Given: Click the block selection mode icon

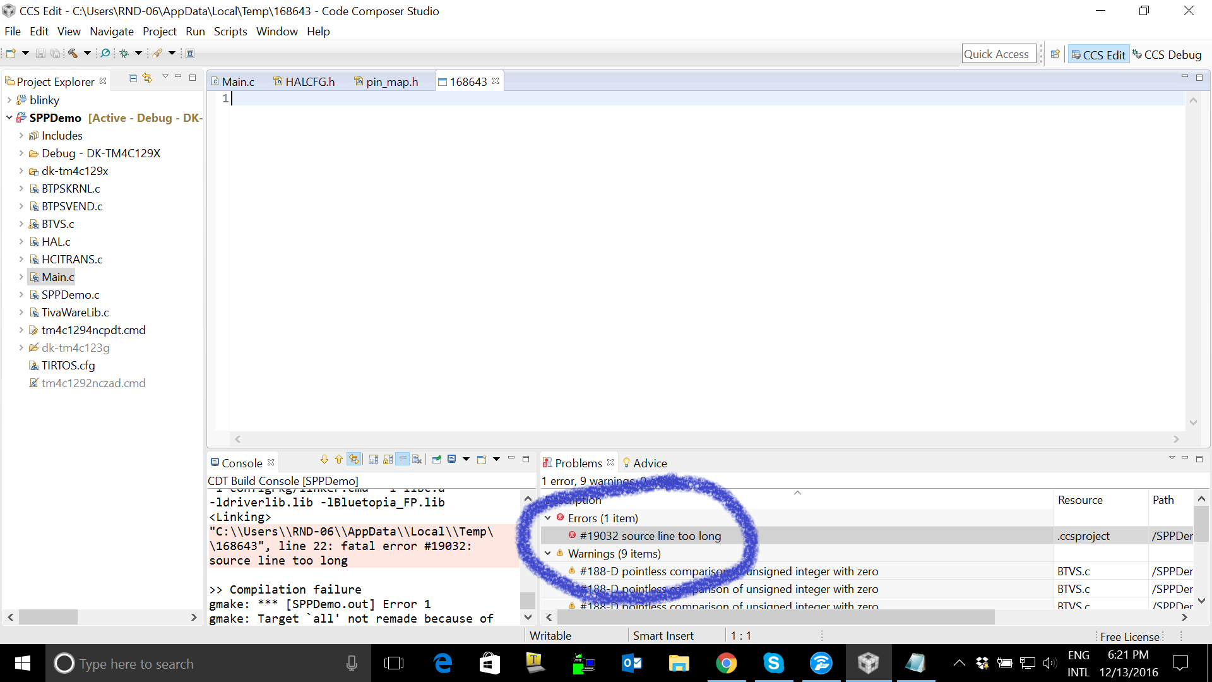Looking at the screenshot, I should 190,54.
